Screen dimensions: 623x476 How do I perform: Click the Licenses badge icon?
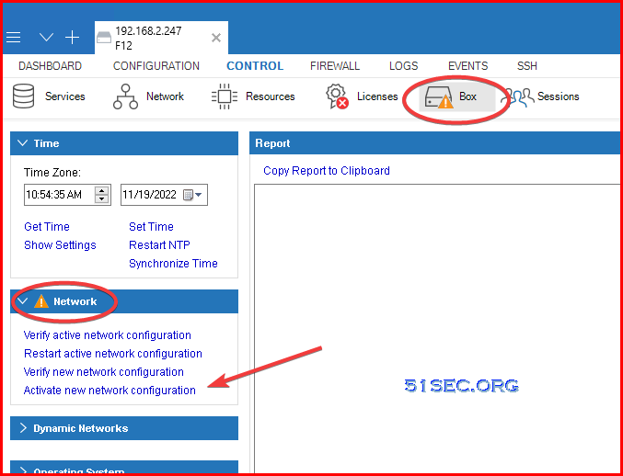[337, 96]
